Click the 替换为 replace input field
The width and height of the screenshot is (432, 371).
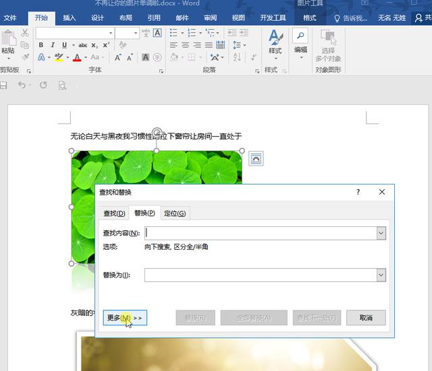point(261,275)
